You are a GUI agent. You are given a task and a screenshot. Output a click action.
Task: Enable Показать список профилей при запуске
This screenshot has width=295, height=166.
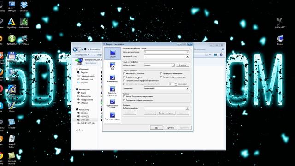click(124, 81)
